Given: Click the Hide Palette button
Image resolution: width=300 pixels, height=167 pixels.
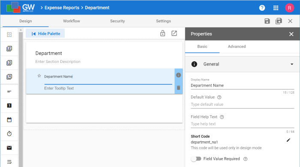Looking at the screenshot, I should 45,34.
